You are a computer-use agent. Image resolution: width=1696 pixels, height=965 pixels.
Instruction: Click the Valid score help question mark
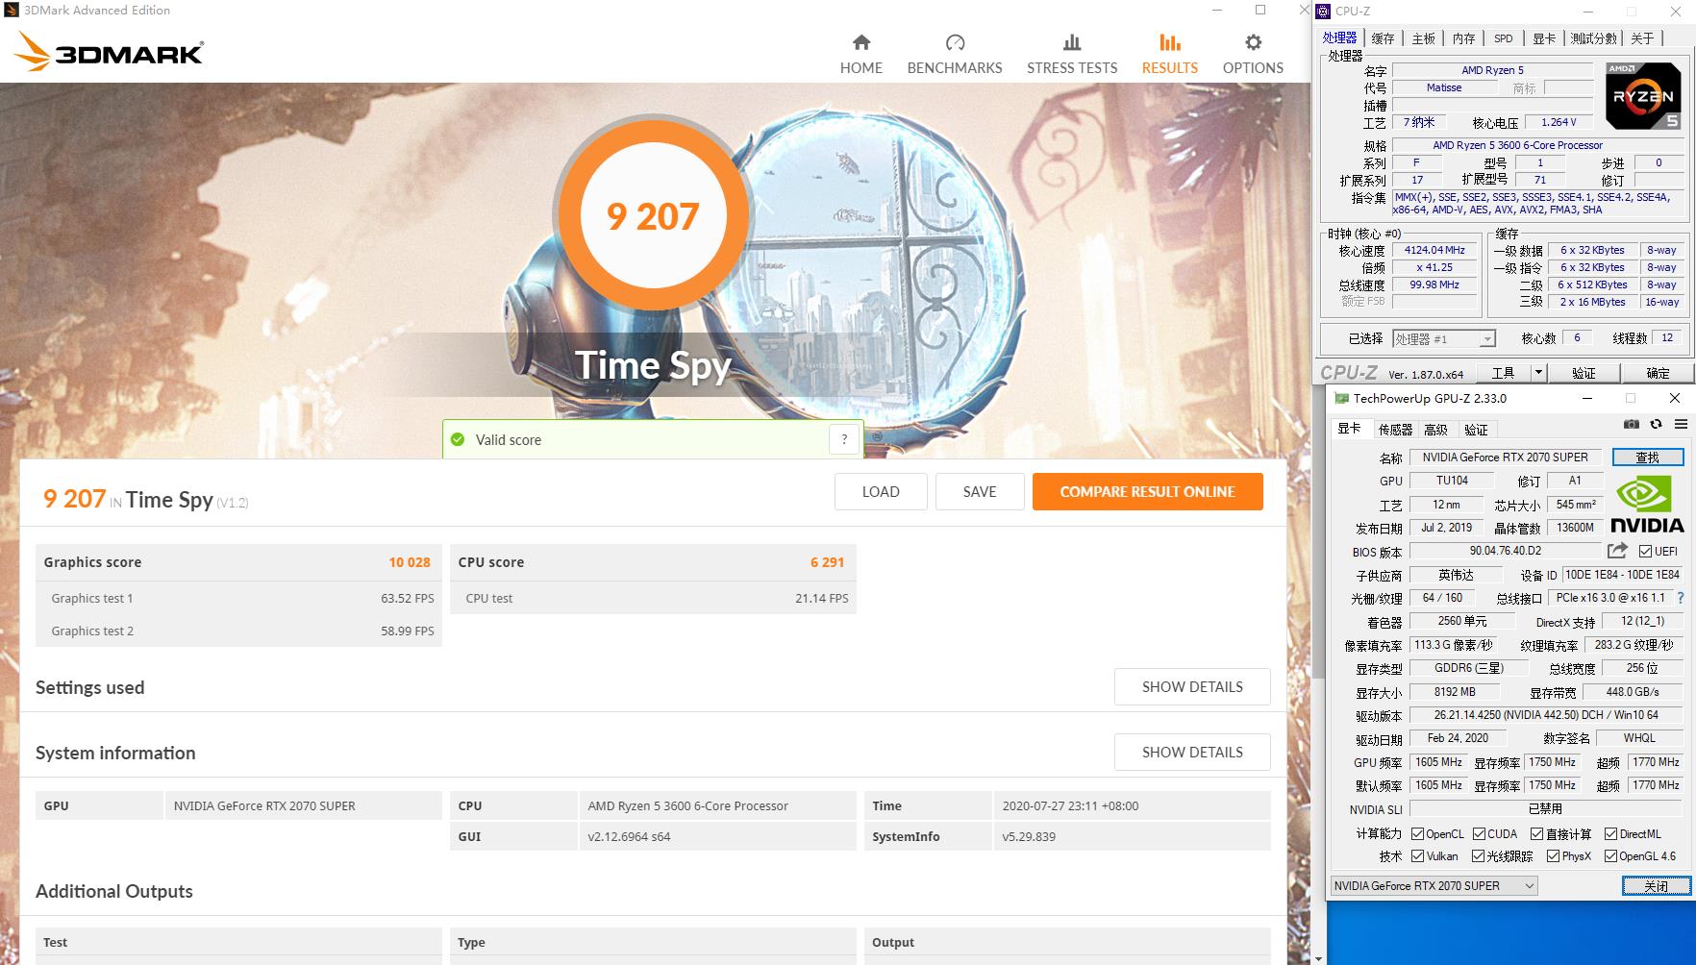(x=844, y=439)
